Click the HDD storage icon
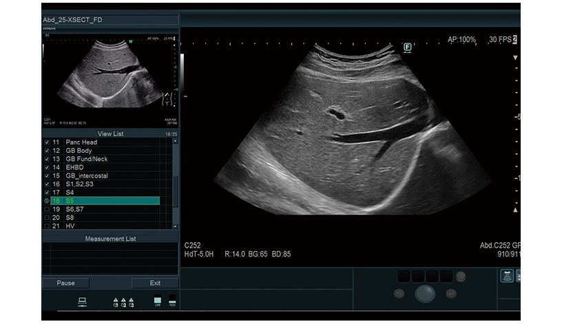562x324 pixels. point(172,301)
